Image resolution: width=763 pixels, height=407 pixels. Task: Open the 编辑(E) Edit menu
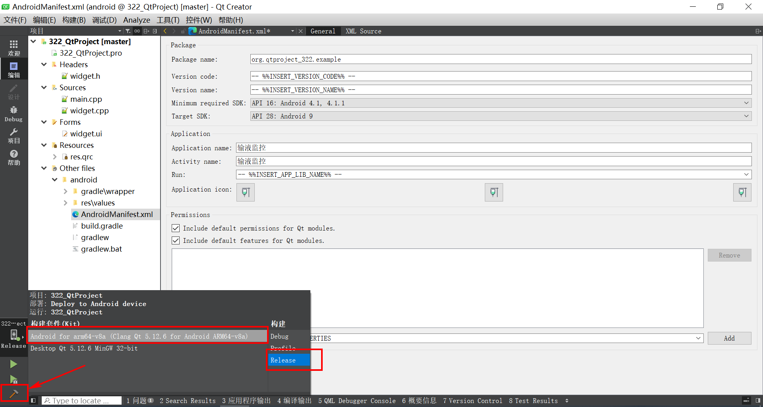pyautogui.click(x=44, y=20)
